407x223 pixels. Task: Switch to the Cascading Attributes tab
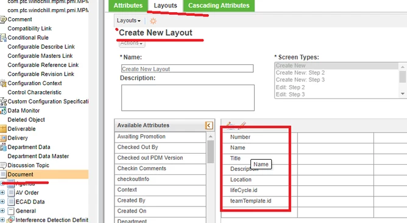click(219, 5)
